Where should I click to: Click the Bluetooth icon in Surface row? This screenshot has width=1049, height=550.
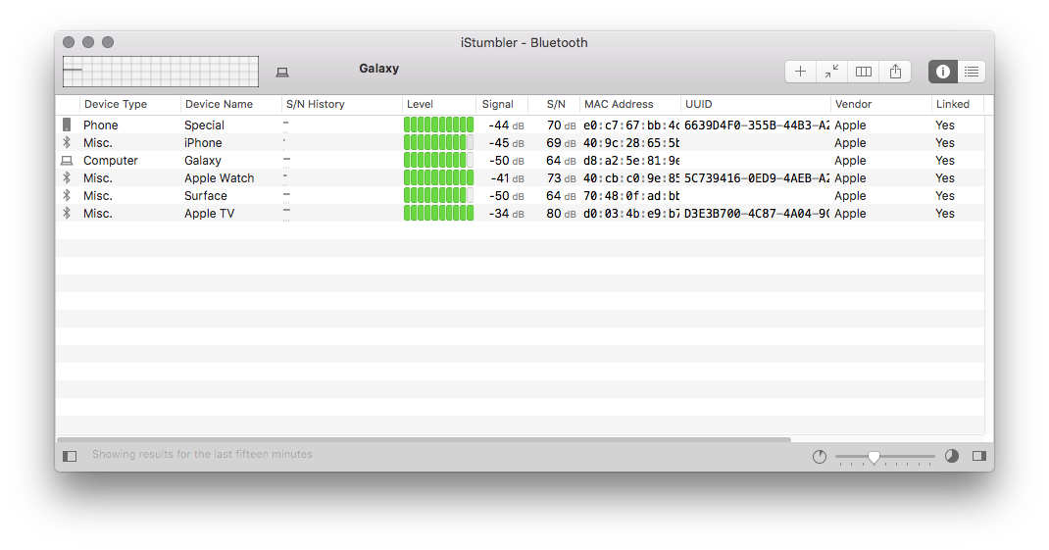pos(67,195)
